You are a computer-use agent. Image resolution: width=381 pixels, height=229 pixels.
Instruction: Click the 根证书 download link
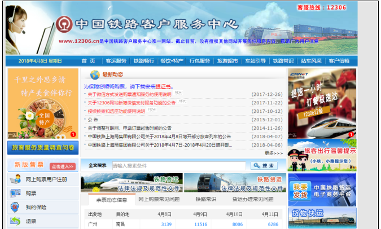coord(163,86)
